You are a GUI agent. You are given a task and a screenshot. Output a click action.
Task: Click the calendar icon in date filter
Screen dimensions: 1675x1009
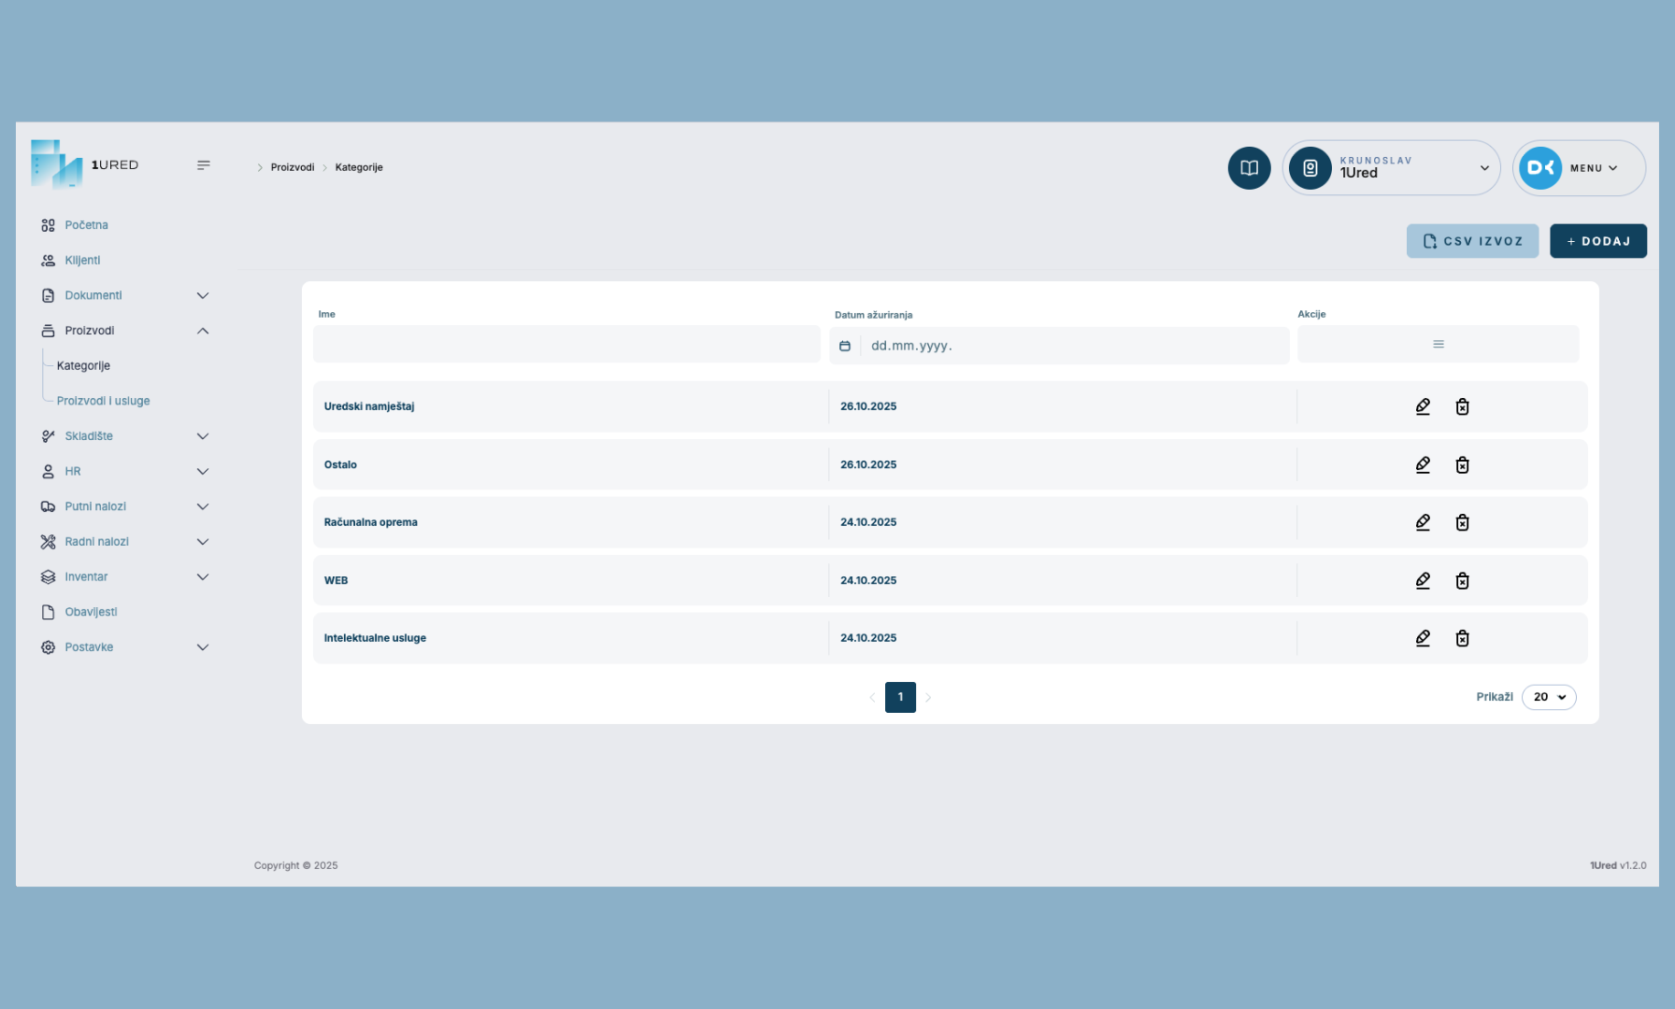[x=845, y=346]
